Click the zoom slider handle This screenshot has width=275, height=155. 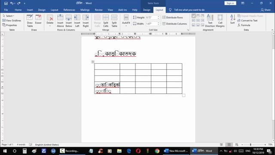point(251,145)
